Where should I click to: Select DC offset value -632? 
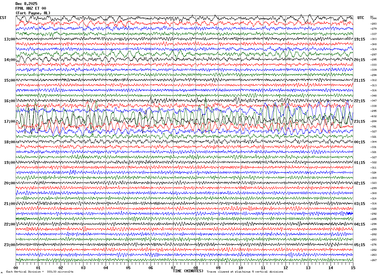tap(373, 116)
